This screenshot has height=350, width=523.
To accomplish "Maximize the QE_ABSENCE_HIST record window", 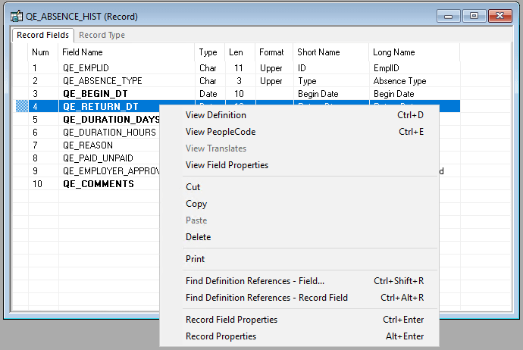I will pyautogui.click(x=474, y=16).
